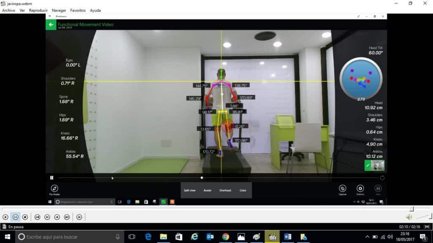Select the Split view option
This screenshot has height=243, width=433.
point(189,190)
